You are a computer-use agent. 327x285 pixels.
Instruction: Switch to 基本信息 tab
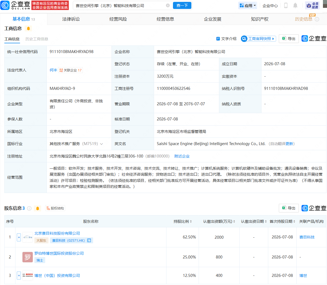(x=24, y=19)
